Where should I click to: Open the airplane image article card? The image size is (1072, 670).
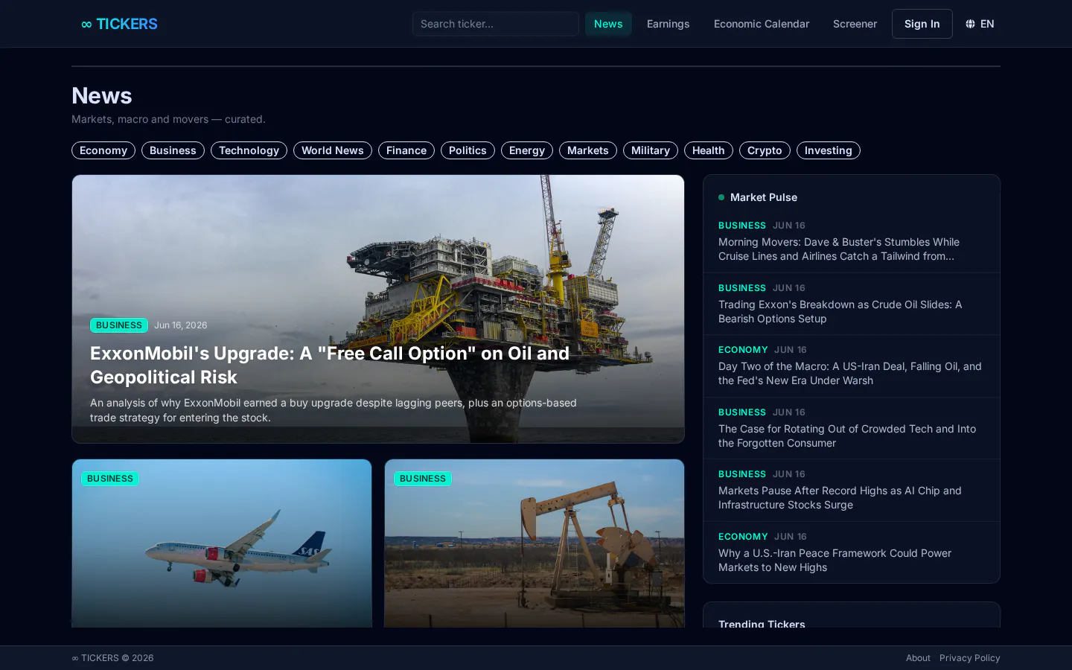coord(222,543)
